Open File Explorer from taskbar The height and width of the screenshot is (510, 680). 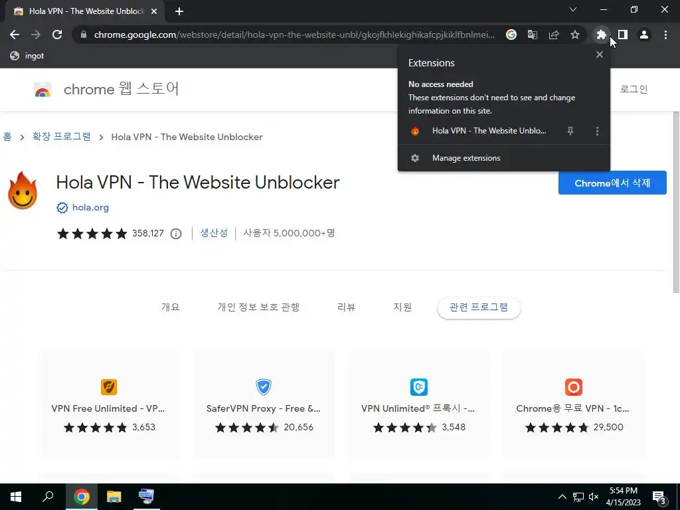pyautogui.click(x=114, y=497)
